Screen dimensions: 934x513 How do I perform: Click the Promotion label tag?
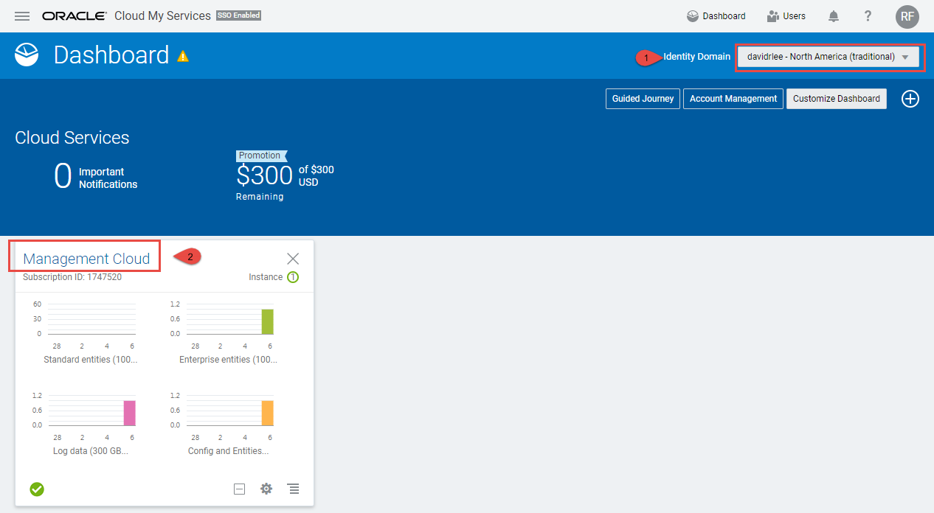pyautogui.click(x=261, y=156)
